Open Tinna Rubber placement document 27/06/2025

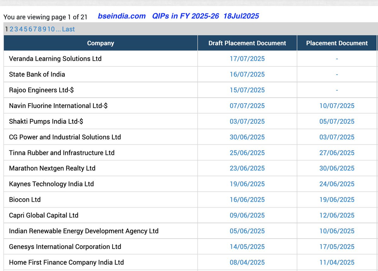(x=337, y=153)
